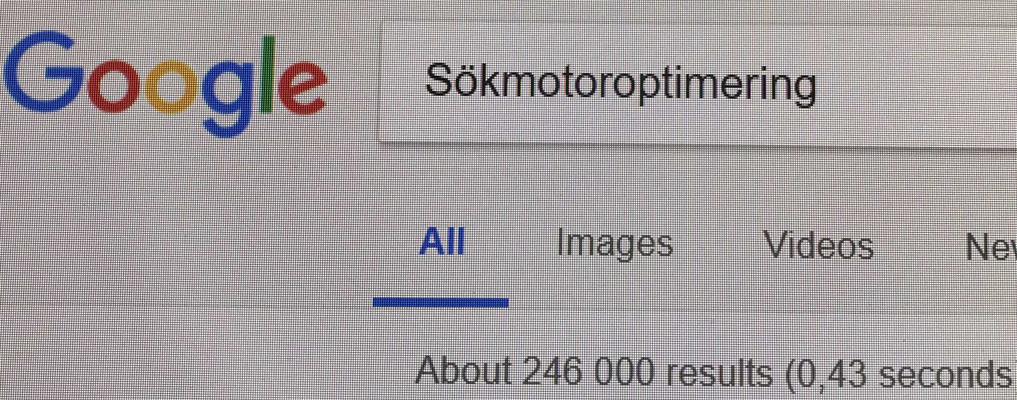1017x400 pixels.
Task: Focus the Google search input field
Action: (x=698, y=86)
